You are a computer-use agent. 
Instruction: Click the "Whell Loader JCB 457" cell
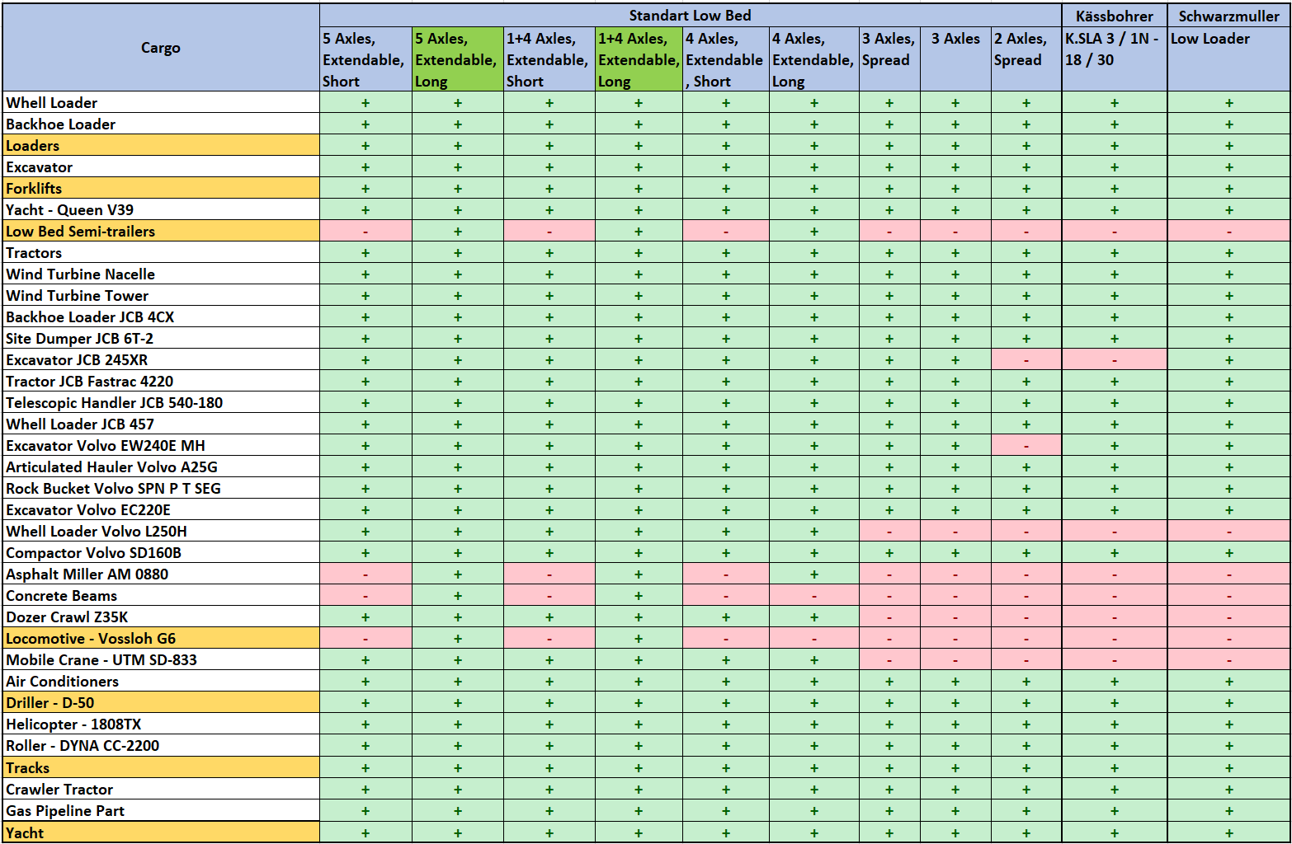[161, 424]
